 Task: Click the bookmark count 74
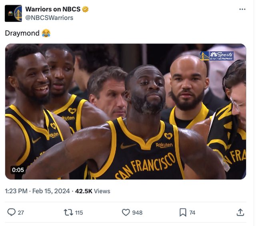click(x=192, y=213)
